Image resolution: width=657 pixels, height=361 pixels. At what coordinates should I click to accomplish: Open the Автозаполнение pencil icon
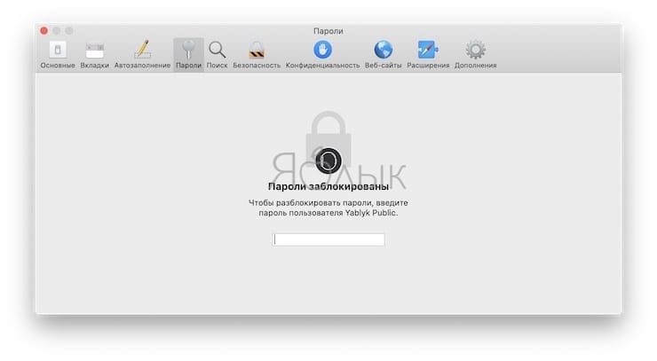pyautogui.click(x=142, y=50)
